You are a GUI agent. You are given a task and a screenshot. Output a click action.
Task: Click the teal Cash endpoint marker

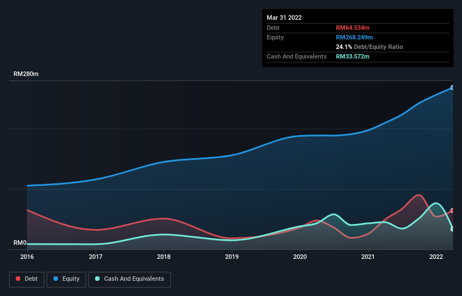point(452,229)
